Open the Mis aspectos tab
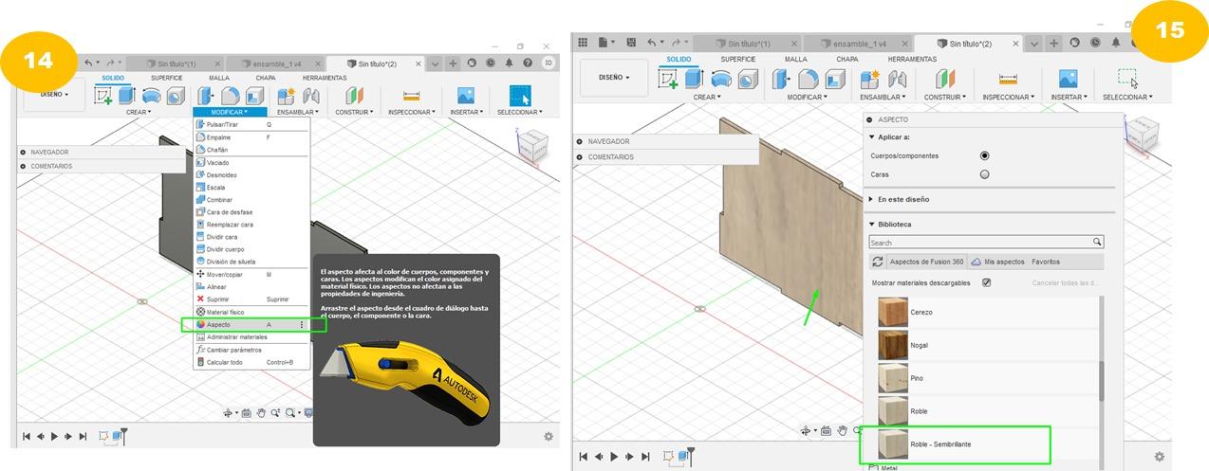The height and width of the screenshot is (471, 1209). click(x=999, y=262)
